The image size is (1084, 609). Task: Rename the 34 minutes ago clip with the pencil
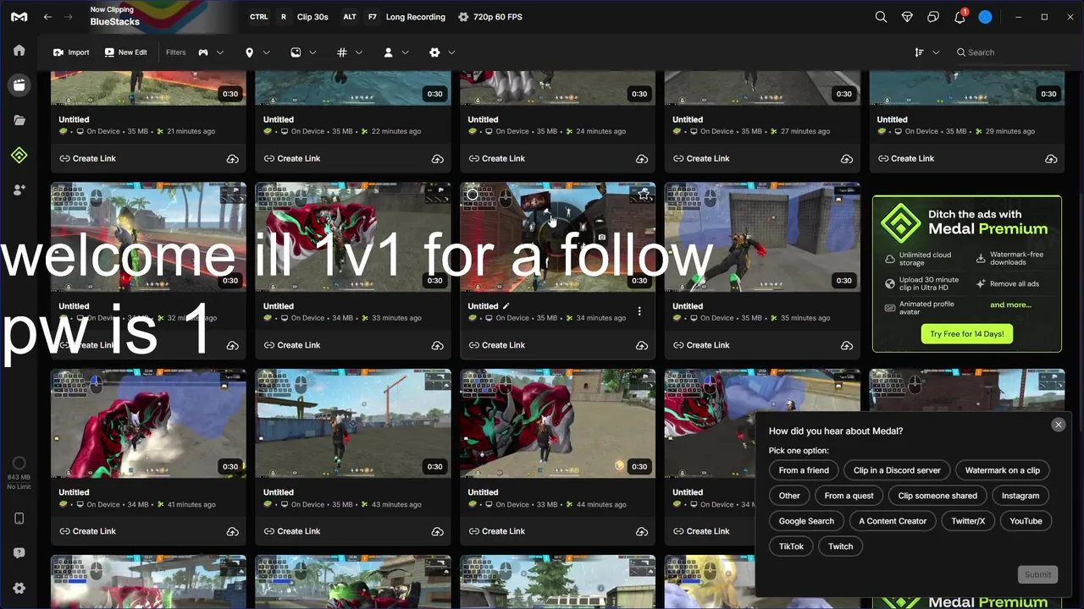tap(506, 306)
